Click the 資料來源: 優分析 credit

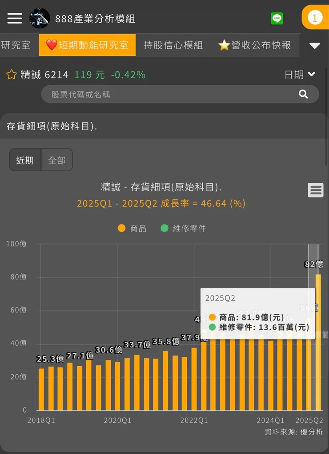tap(293, 432)
